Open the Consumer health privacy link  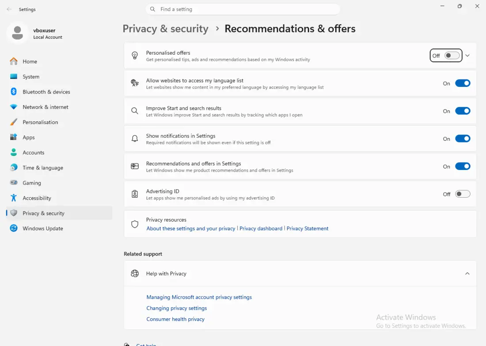[x=175, y=319]
